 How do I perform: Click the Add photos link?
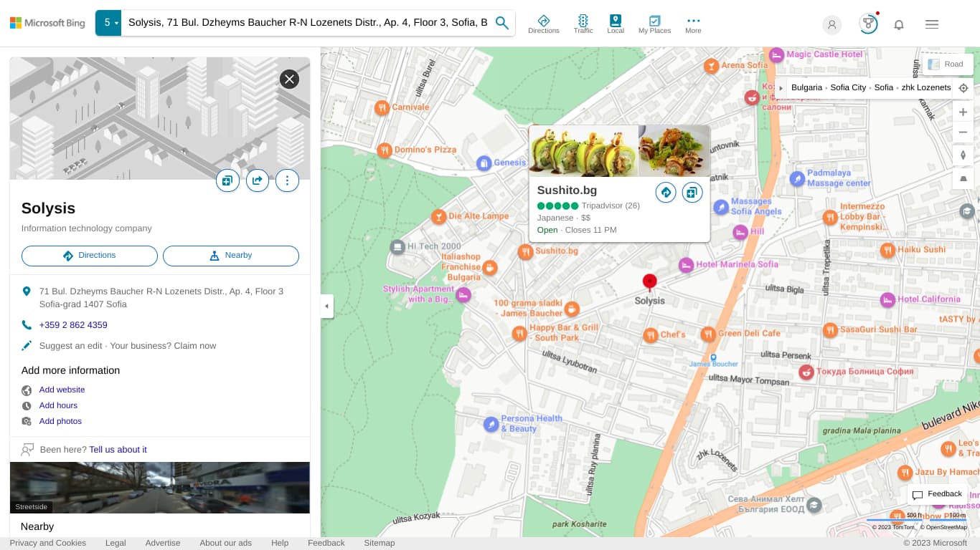point(60,421)
